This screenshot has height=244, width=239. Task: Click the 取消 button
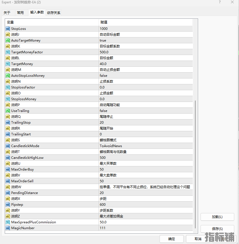point(198,239)
